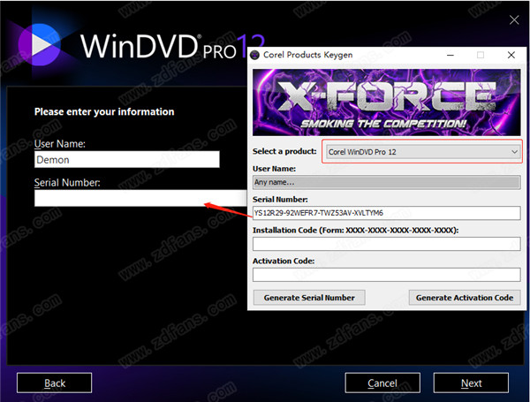Click the Keygen Serial Number field
The image size is (530, 402).
coord(386,213)
